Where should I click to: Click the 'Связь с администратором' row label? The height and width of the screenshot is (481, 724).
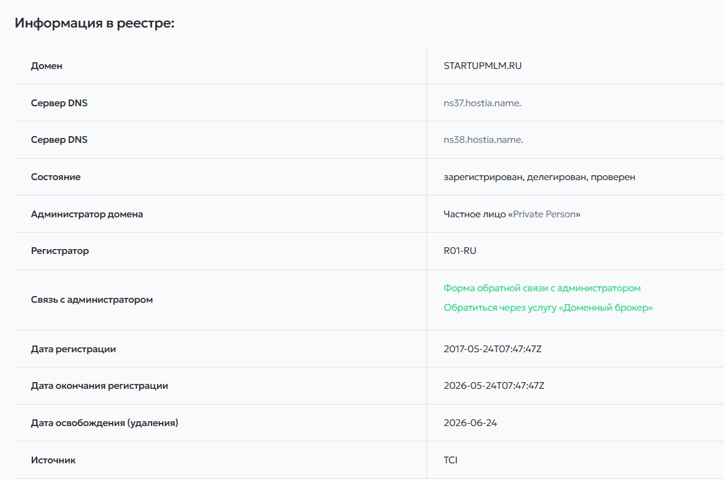(92, 300)
